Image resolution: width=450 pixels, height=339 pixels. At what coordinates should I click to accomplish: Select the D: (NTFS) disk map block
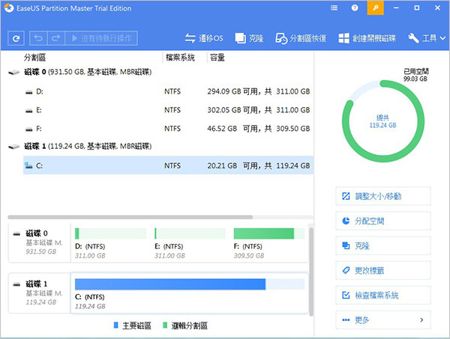110,243
